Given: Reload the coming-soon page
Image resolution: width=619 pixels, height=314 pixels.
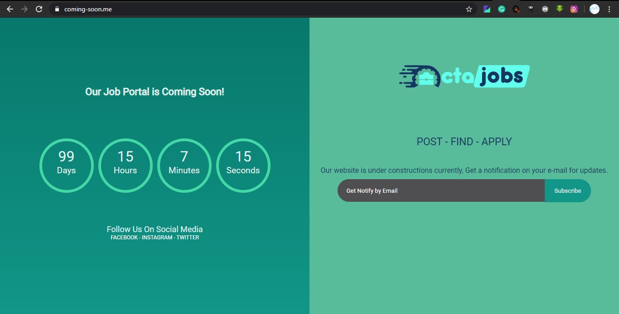Looking at the screenshot, I should pyautogui.click(x=39, y=9).
